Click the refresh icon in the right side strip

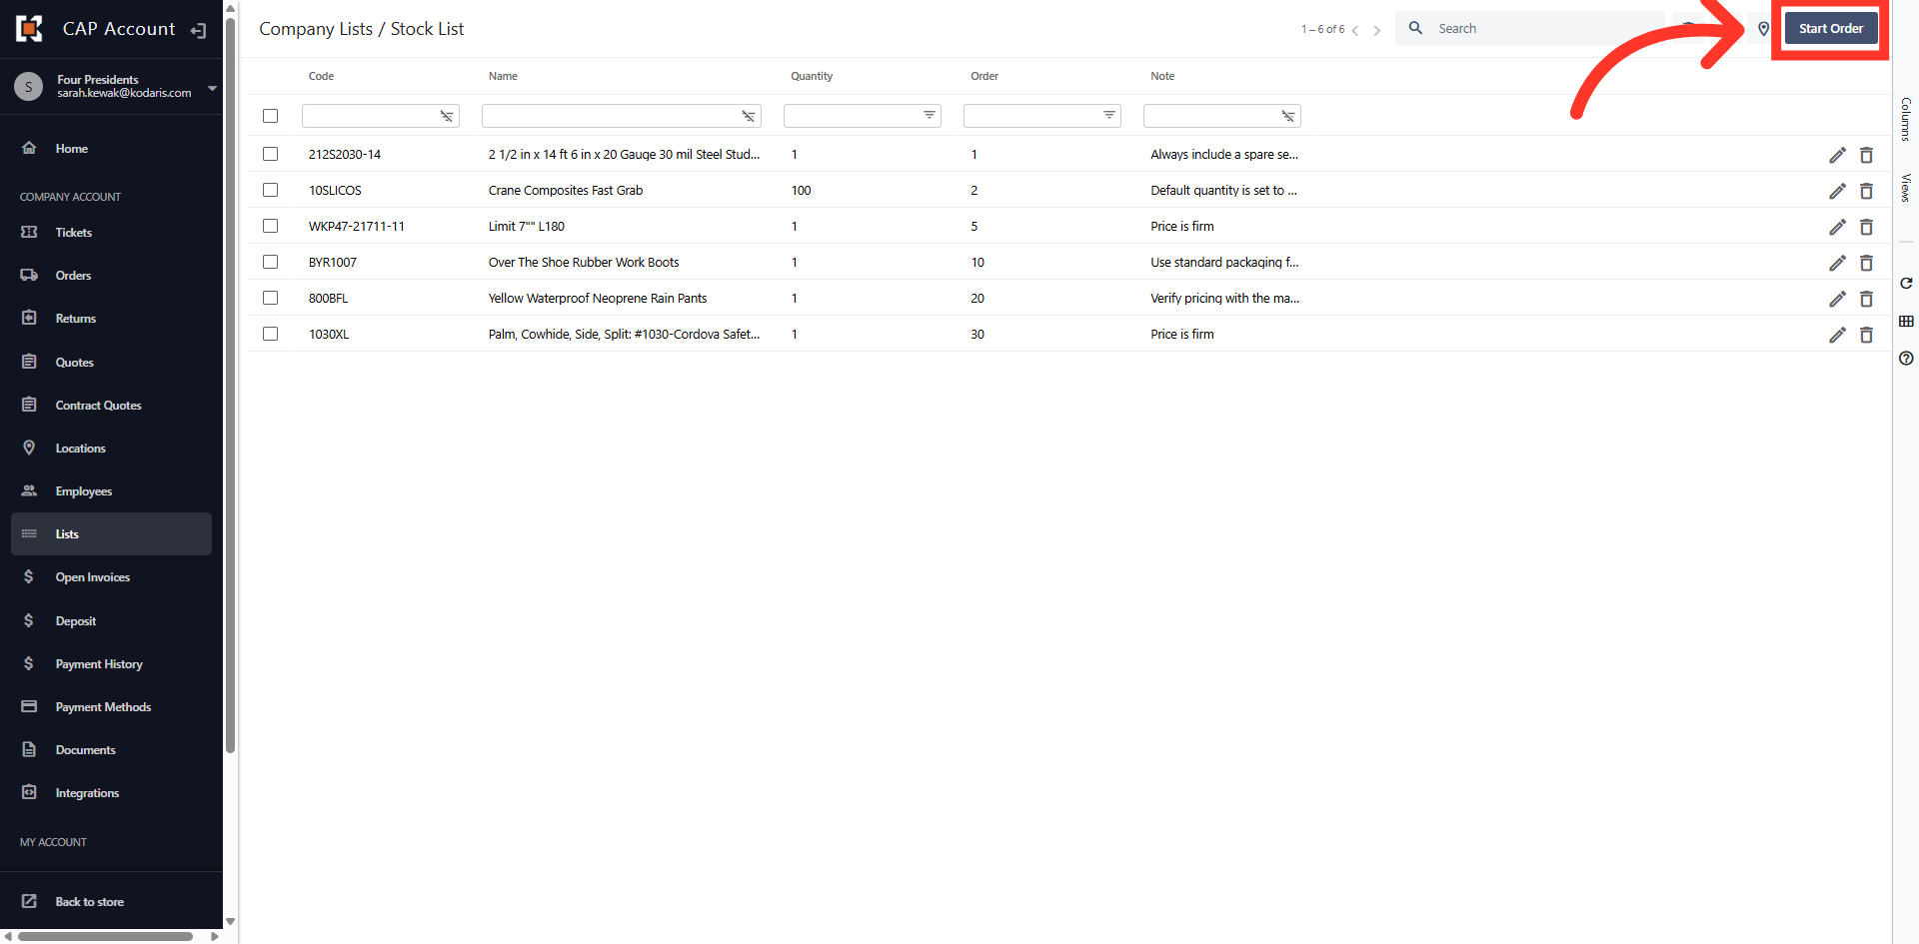coord(1906,284)
